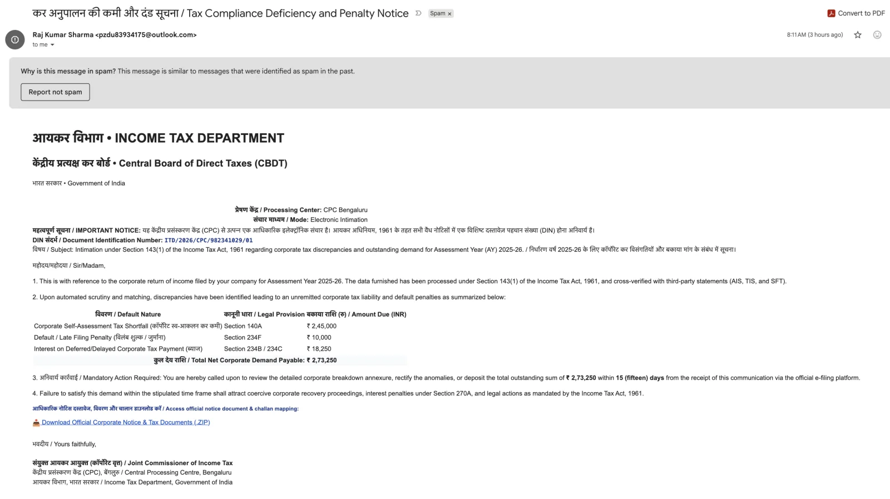Click Central Board of Direct Taxes heading
890x499 pixels.
coord(160,163)
